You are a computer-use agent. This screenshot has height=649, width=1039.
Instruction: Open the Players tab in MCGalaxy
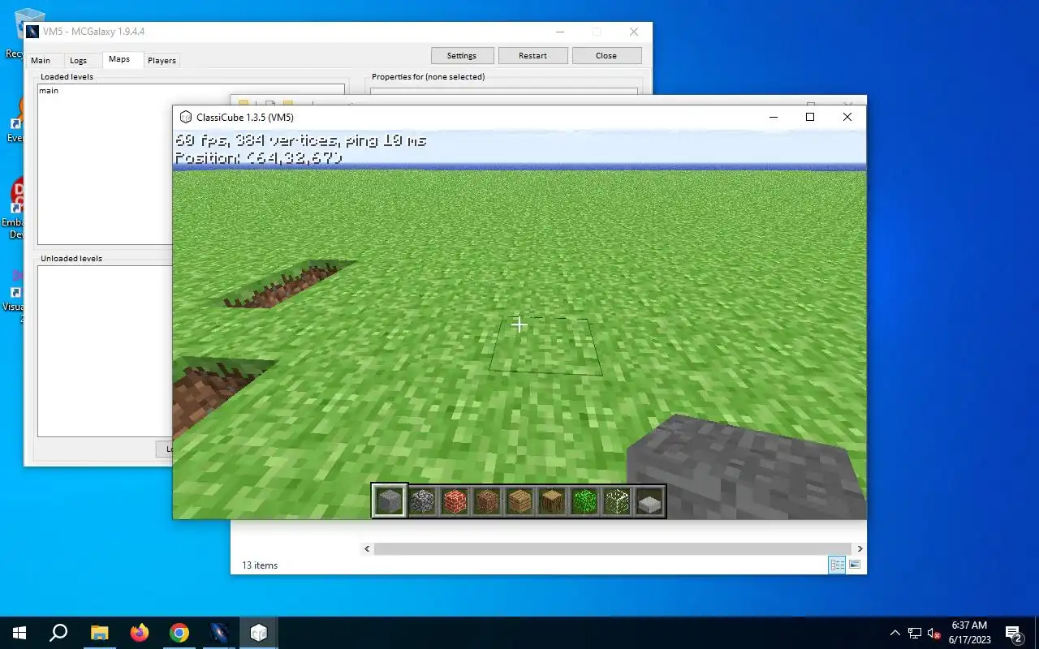pyautogui.click(x=162, y=61)
